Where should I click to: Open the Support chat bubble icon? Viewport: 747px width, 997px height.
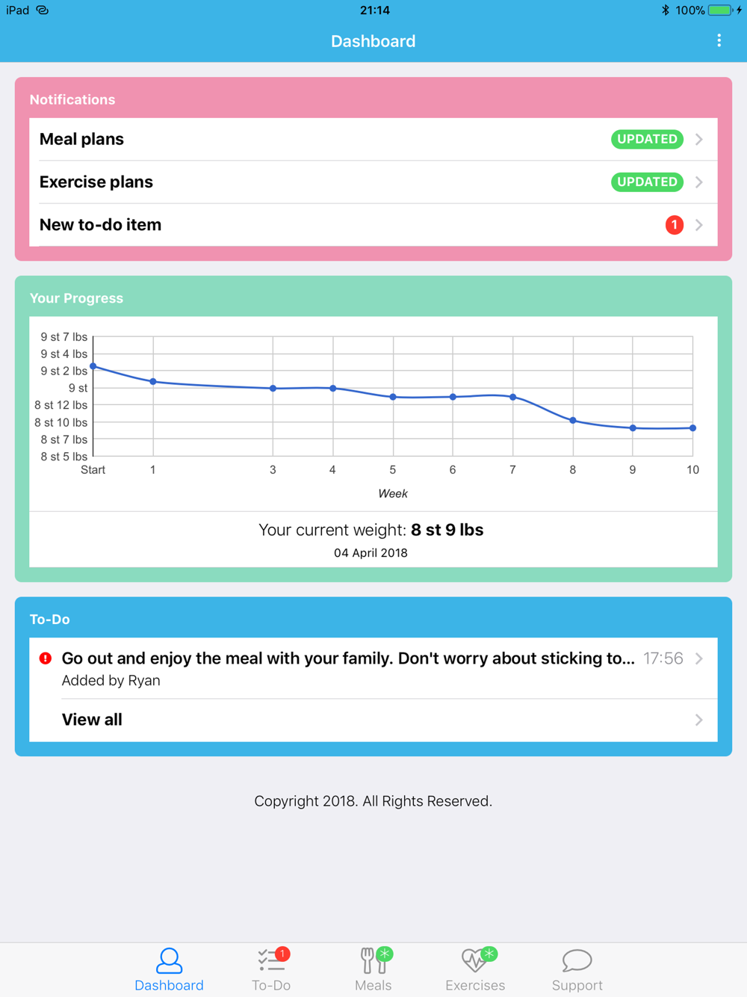577,960
